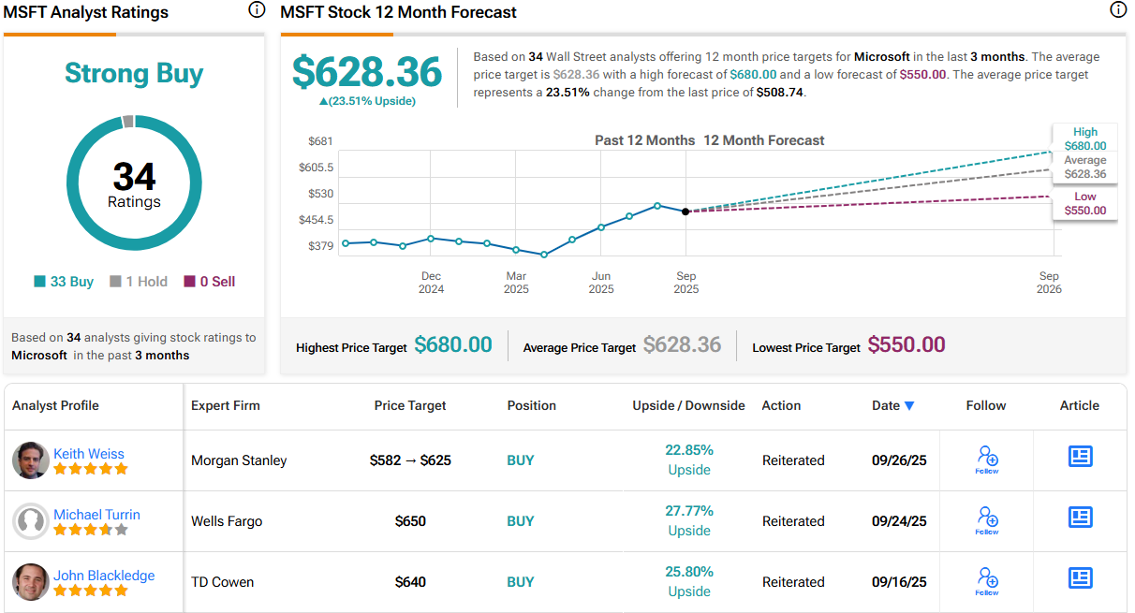Viewport: 1135px width, 613px height.
Task: View John Blackledge profile photo
Action: 31,582
